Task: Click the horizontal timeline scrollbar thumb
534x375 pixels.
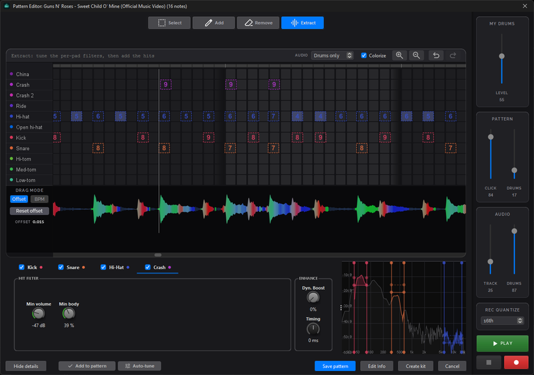Action: 158,255
